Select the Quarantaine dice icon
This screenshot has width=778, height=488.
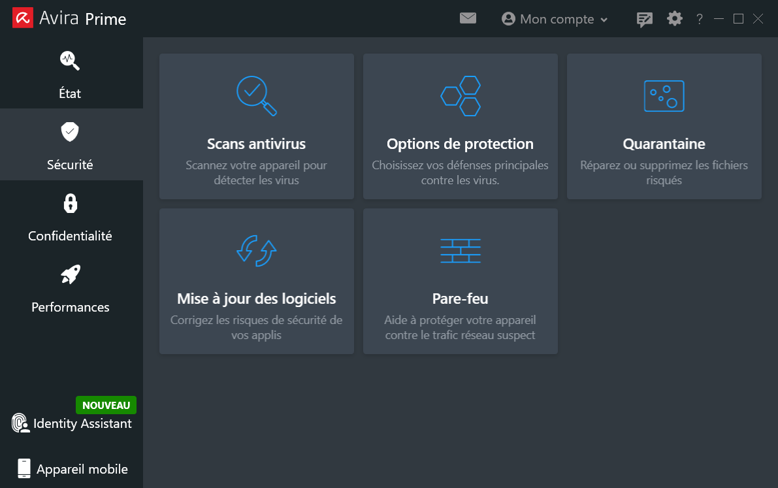(x=664, y=95)
